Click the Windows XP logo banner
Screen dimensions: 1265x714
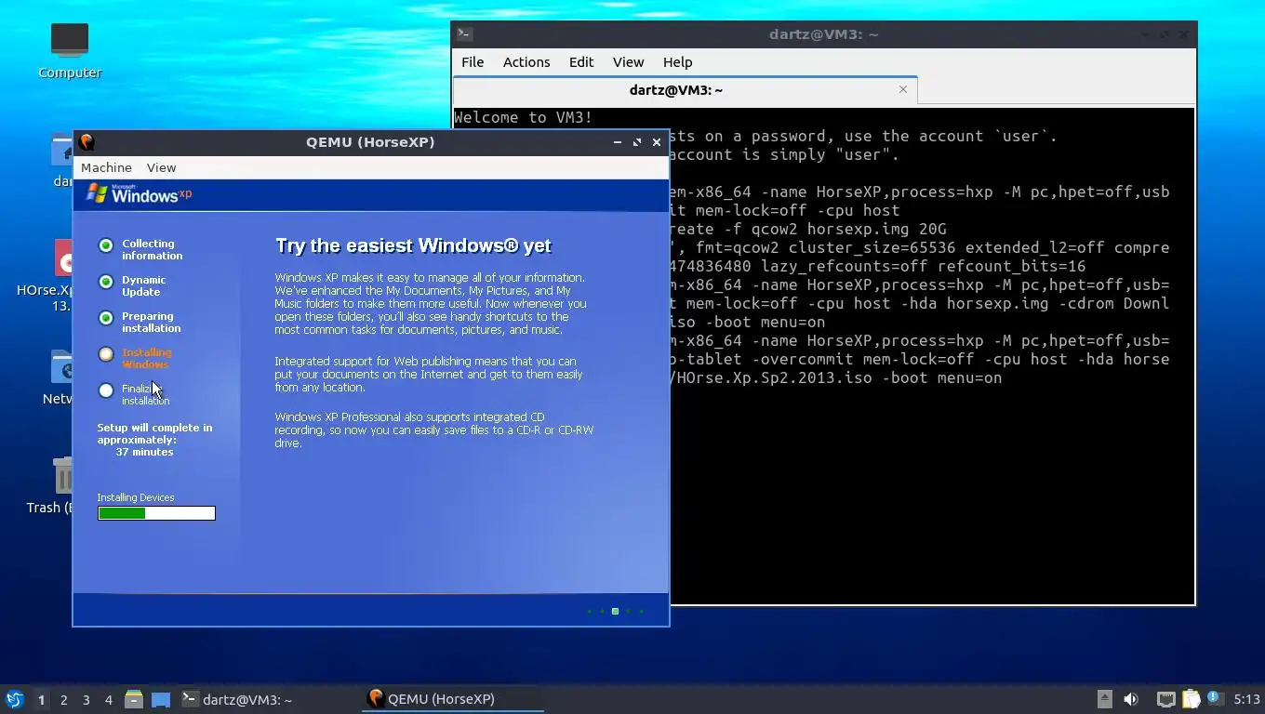tap(139, 194)
